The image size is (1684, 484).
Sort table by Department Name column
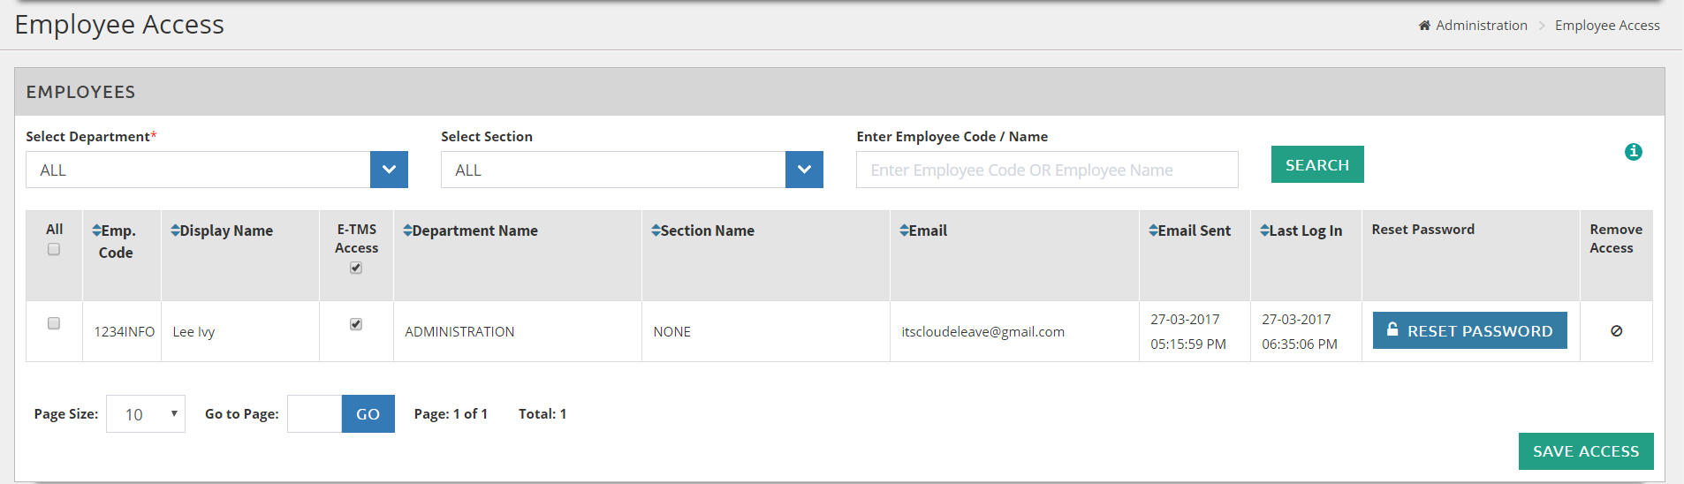[471, 231]
